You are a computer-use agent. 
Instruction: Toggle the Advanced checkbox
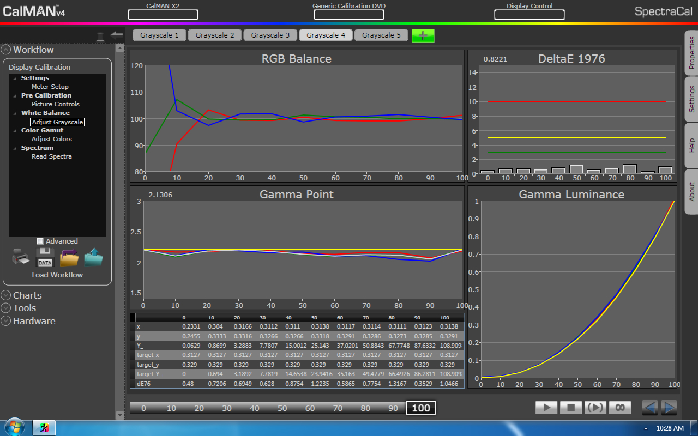click(x=40, y=241)
